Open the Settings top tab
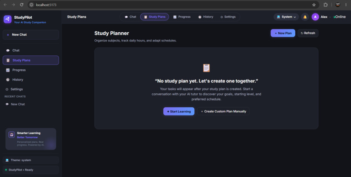Viewport: 351px width, 177px height. [228, 17]
